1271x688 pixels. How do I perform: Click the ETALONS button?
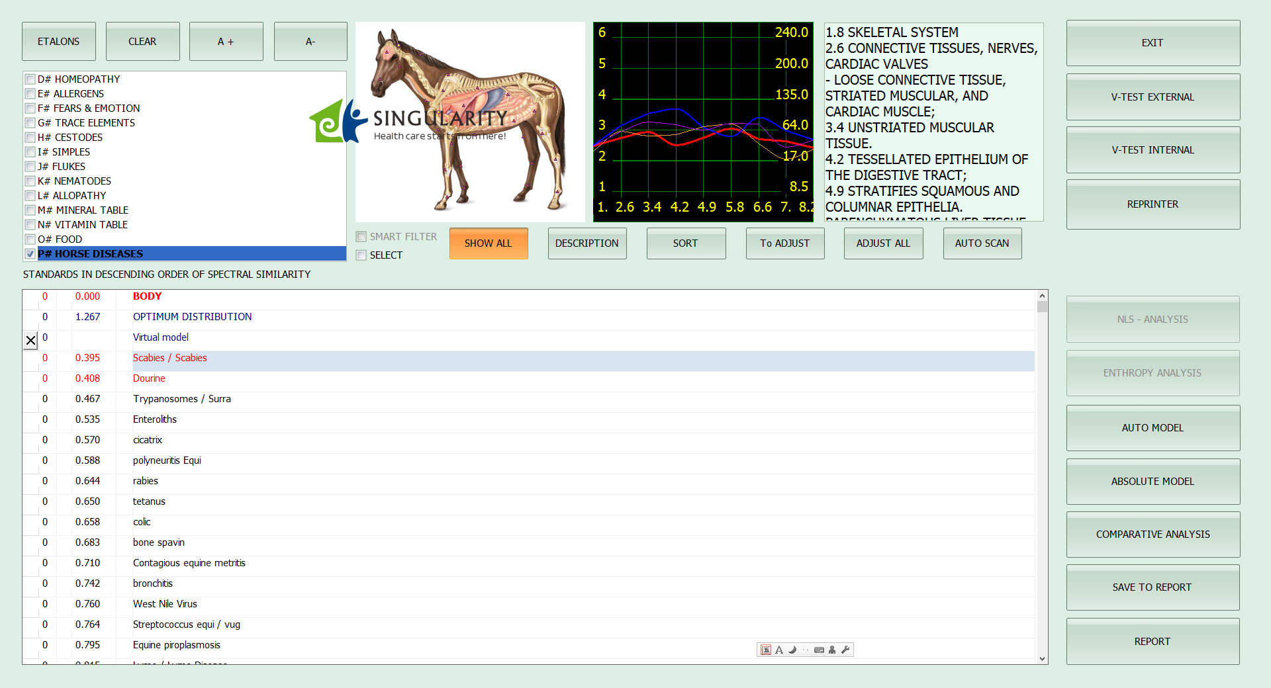click(58, 42)
